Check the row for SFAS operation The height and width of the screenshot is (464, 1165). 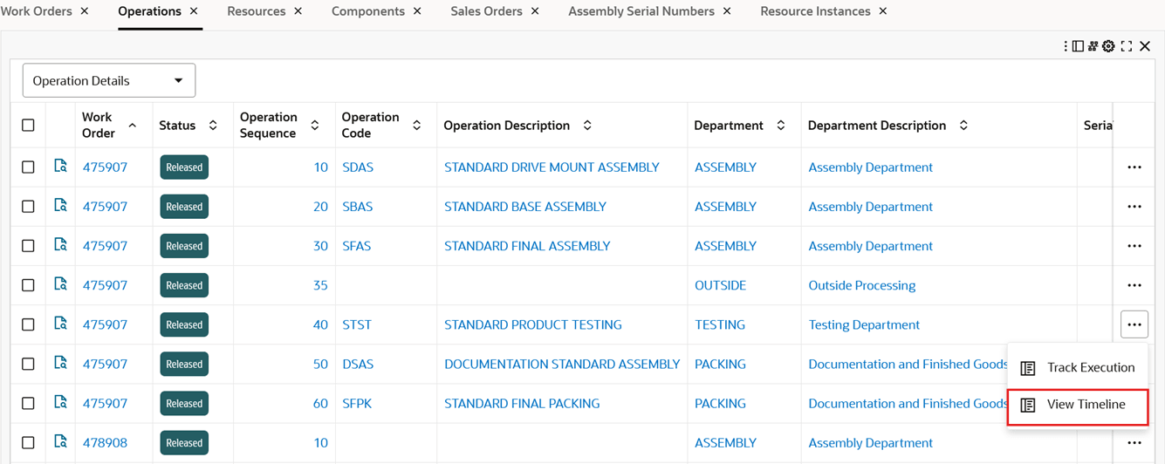click(x=28, y=246)
